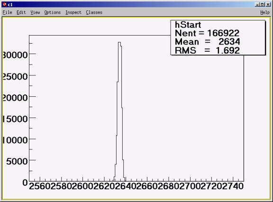Image resolution: width=273 pixels, height=202 pixels.
Task: Click the RMS = 1.692 statistics line
Action: (207, 50)
